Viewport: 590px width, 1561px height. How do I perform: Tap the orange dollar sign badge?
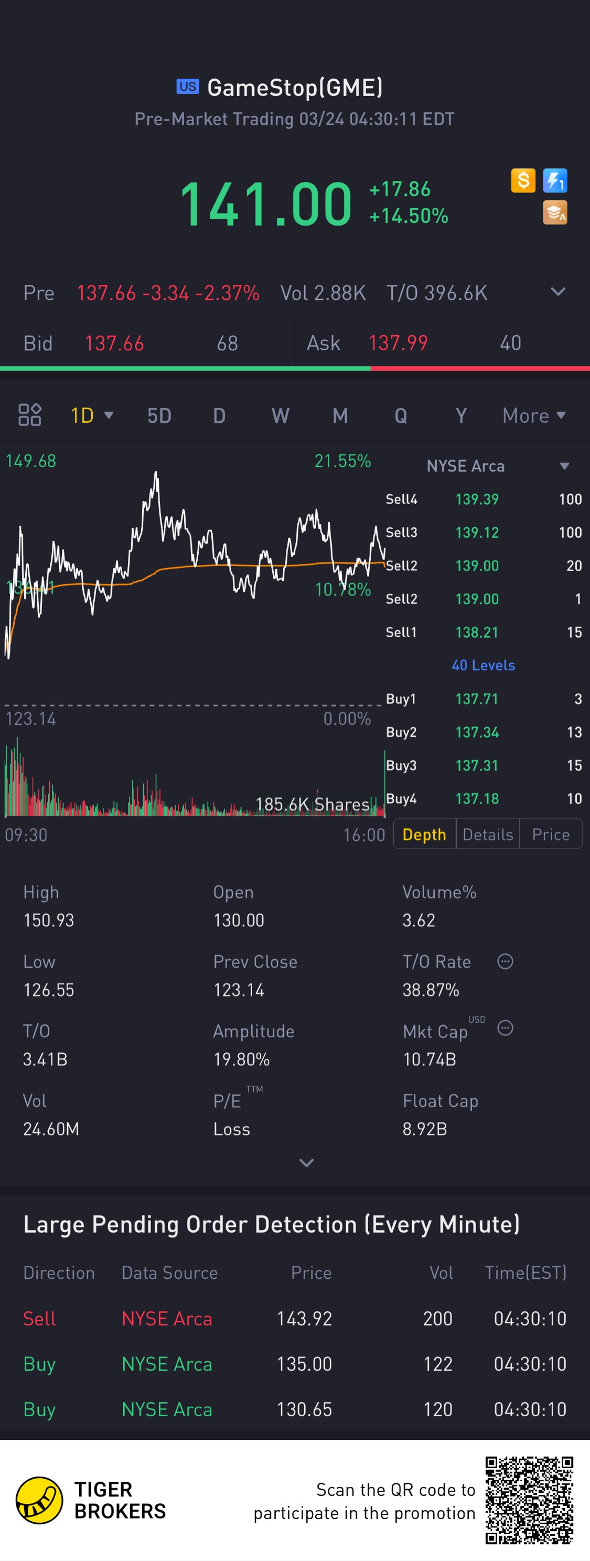click(523, 180)
